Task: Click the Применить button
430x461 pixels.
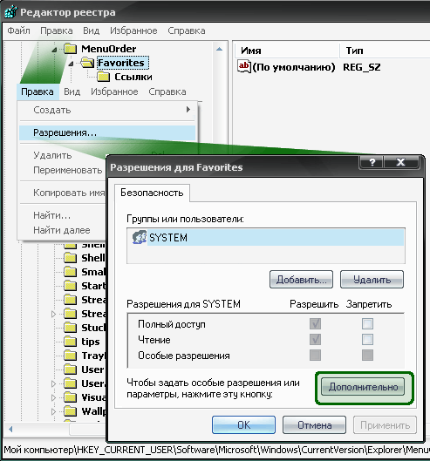Action: click(385, 425)
